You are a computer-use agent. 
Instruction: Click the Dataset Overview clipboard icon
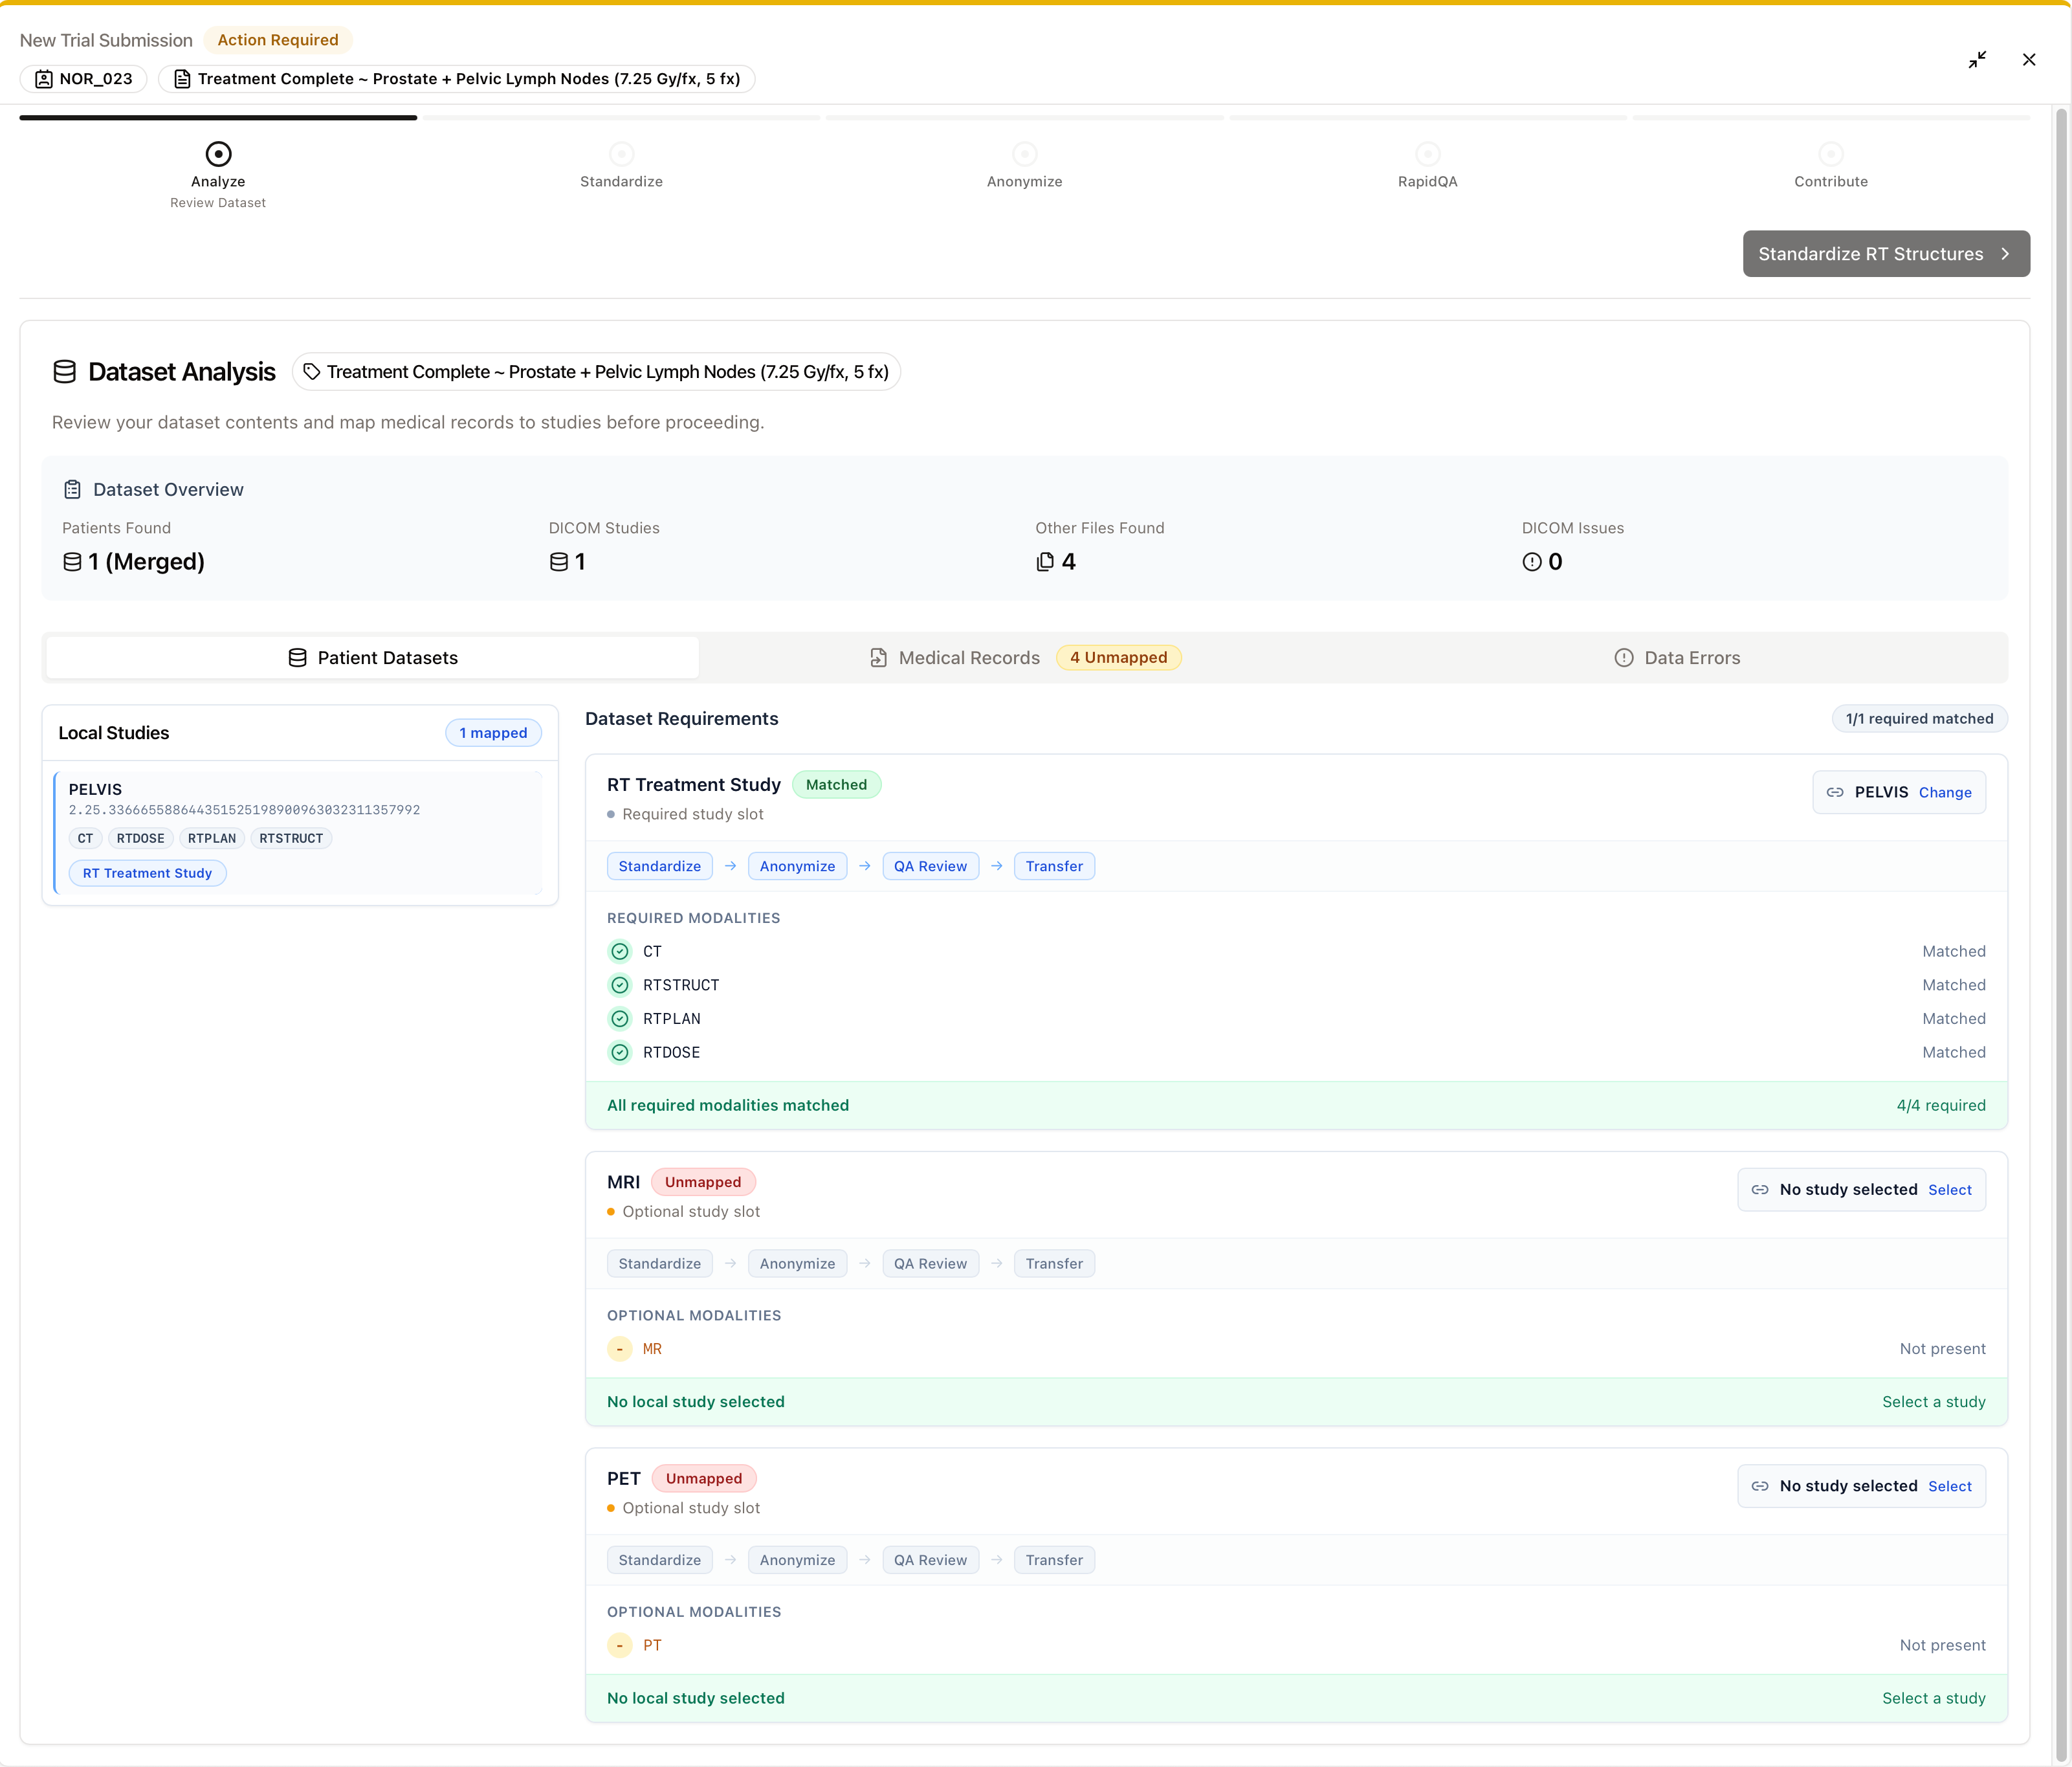[72, 490]
